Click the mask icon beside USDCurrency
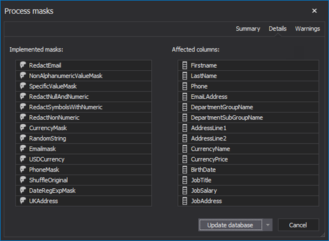The image size is (329, 241). point(23,159)
